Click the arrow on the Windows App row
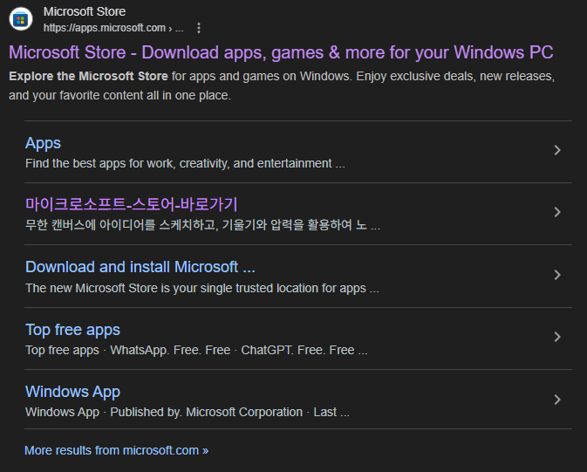The height and width of the screenshot is (472, 587). pos(557,400)
